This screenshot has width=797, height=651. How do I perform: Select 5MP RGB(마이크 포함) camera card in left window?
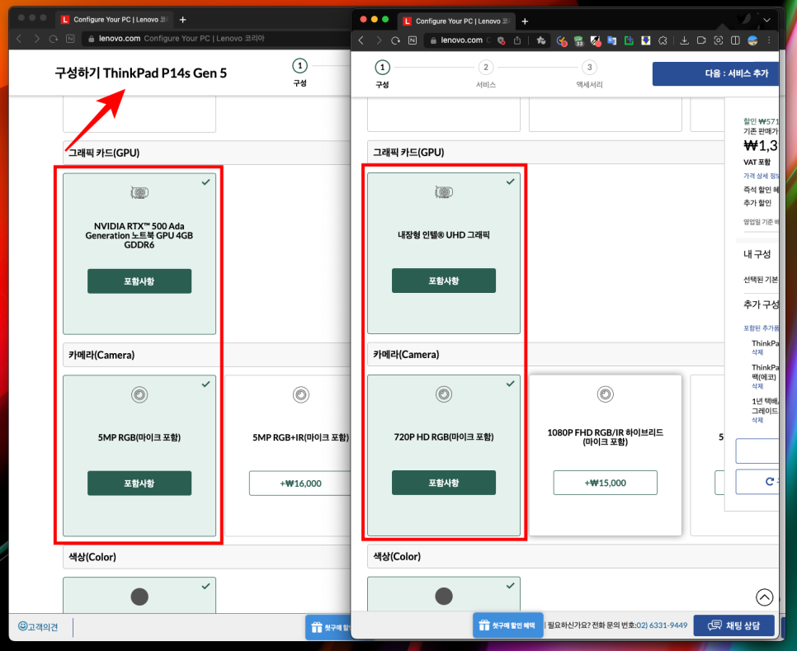coord(139,455)
